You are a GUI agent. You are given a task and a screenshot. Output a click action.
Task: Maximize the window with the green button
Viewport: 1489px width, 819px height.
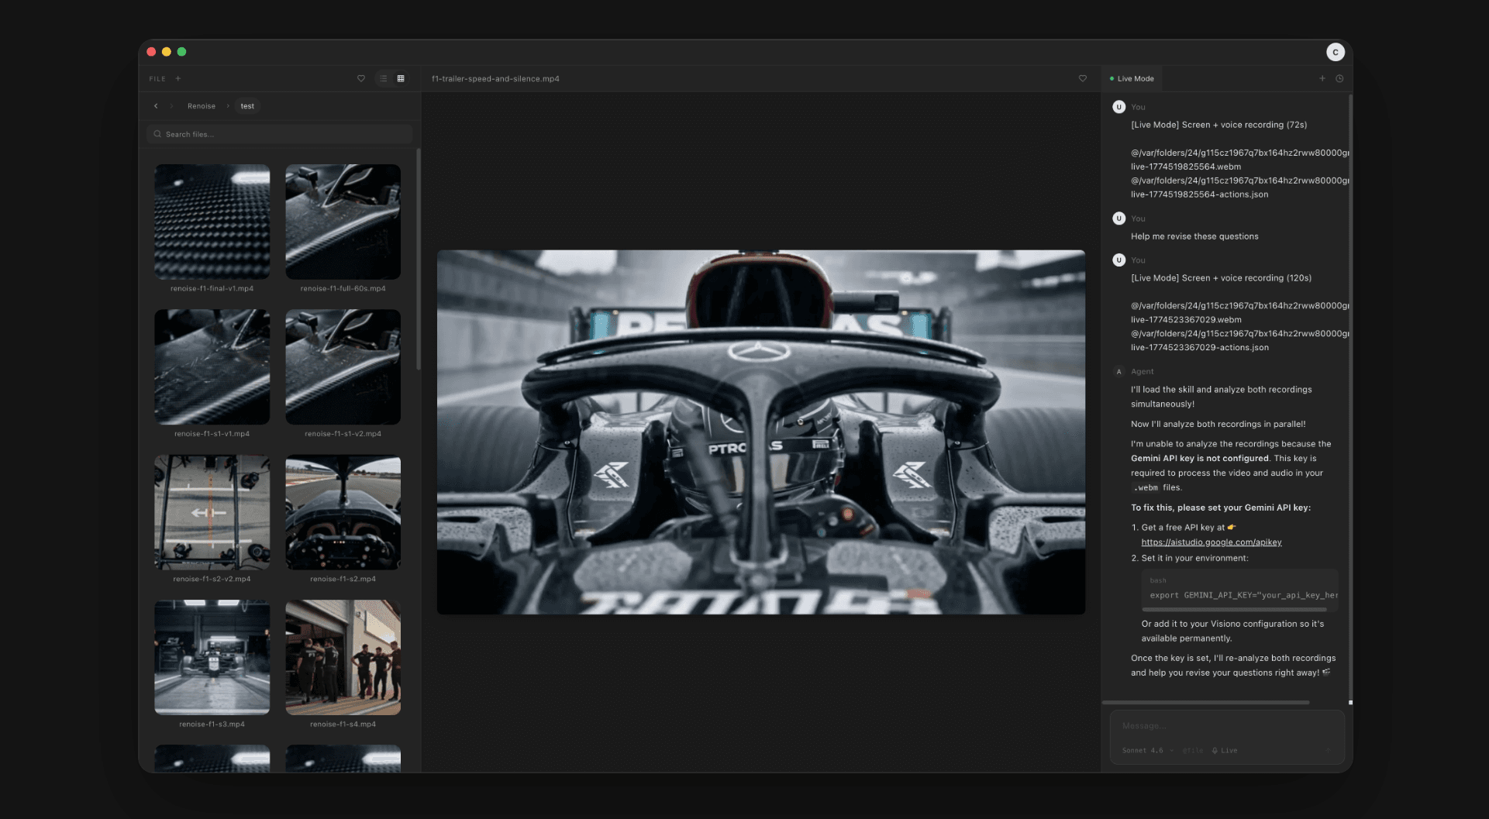tap(182, 52)
